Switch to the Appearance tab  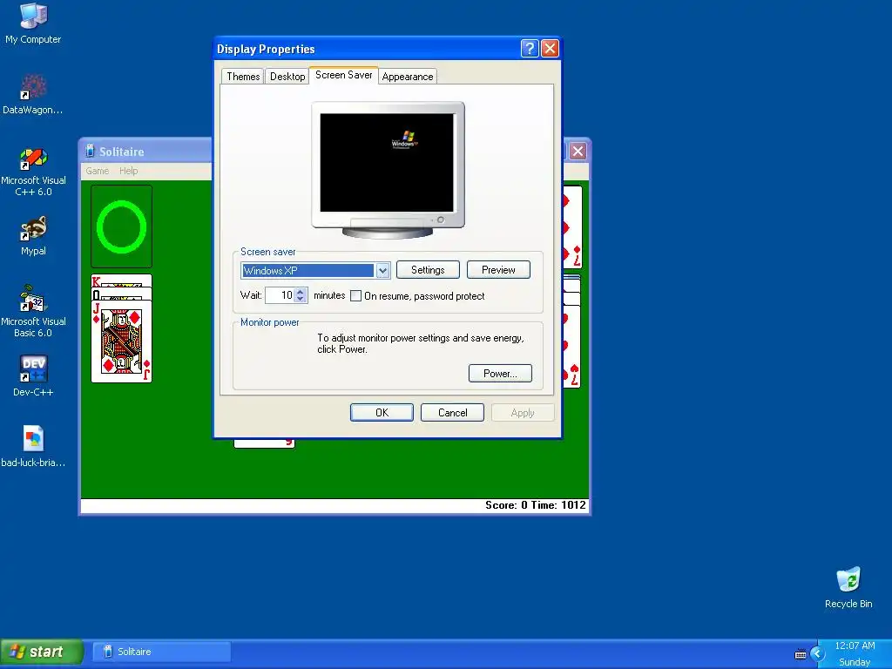pos(408,77)
